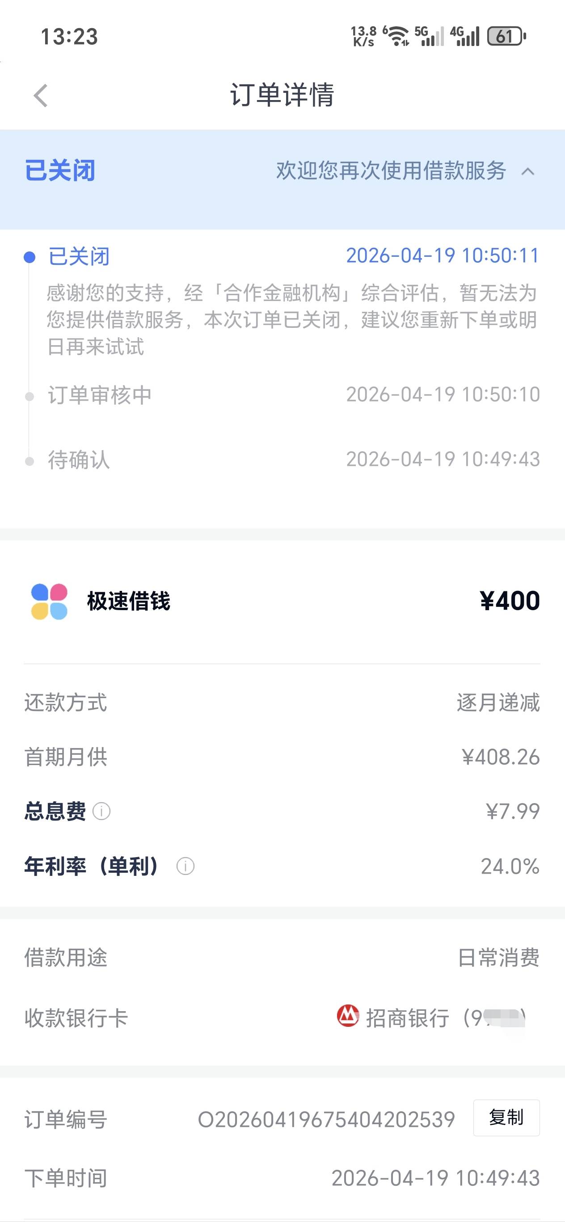Tap the 订单详情 page title
This screenshot has width=565, height=1222.
tap(282, 95)
